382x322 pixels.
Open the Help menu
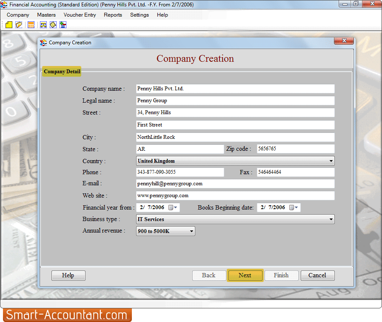tap(162, 15)
